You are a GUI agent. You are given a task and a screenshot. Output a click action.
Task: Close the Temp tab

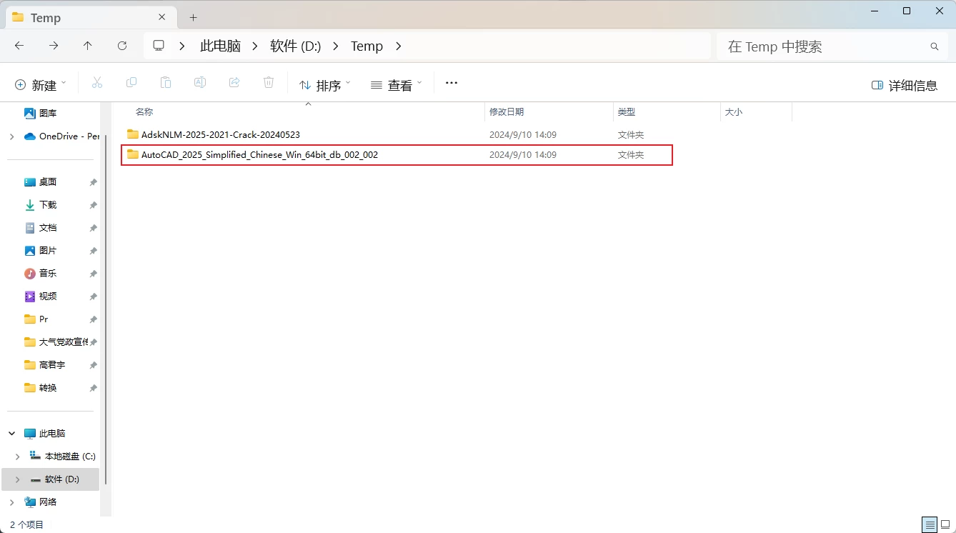[162, 17]
